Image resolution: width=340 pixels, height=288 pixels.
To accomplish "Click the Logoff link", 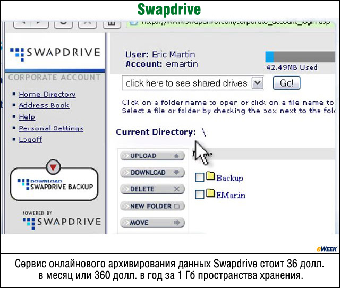I will [x=30, y=139].
